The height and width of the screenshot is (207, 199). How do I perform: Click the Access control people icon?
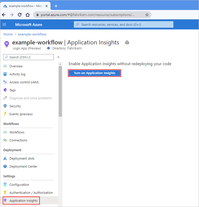[5, 82]
